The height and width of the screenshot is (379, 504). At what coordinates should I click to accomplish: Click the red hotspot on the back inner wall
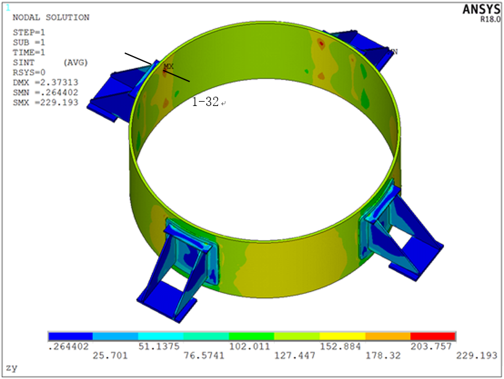point(321,43)
